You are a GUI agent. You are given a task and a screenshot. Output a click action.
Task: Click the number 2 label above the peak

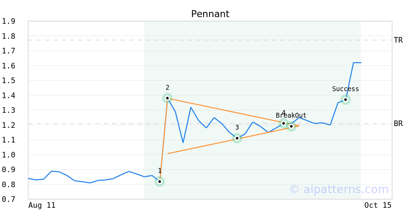(x=167, y=88)
